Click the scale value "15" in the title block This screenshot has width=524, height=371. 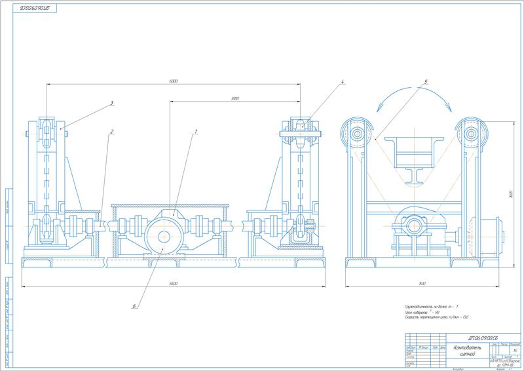[515, 351]
